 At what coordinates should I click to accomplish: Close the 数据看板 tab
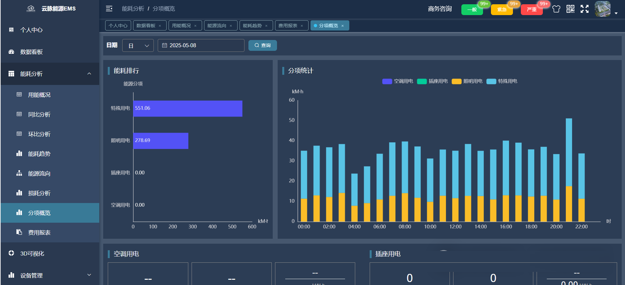[160, 26]
